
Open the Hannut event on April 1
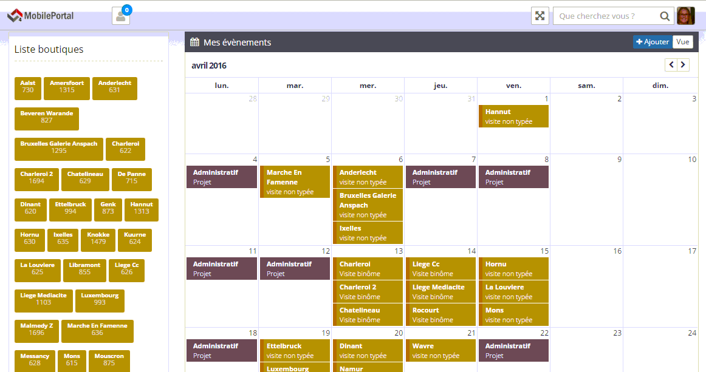click(x=514, y=117)
